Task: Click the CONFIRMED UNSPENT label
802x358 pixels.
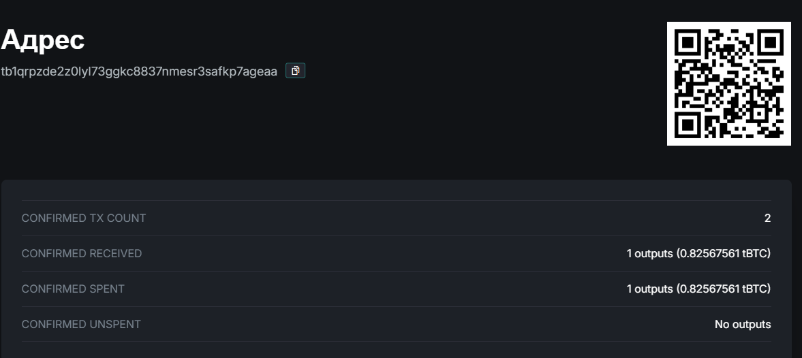Action: [81, 324]
